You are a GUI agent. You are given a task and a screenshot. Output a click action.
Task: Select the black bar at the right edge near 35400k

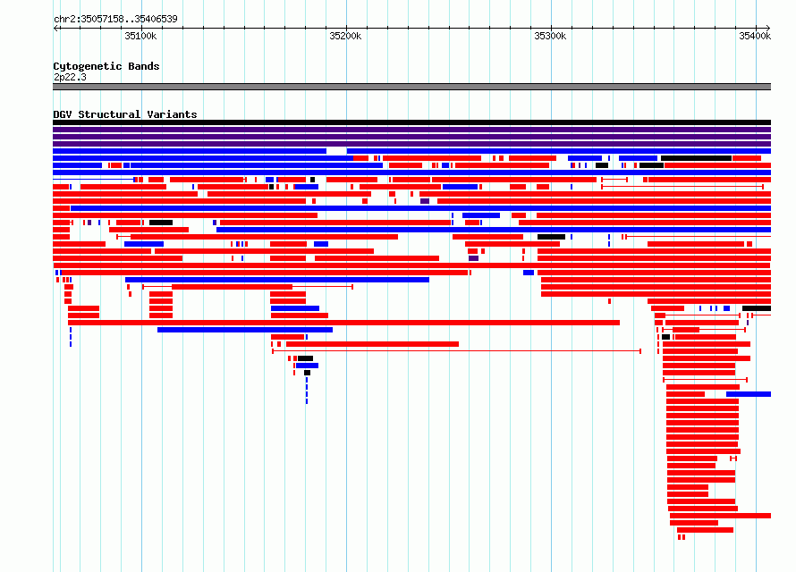click(x=757, y=308)
